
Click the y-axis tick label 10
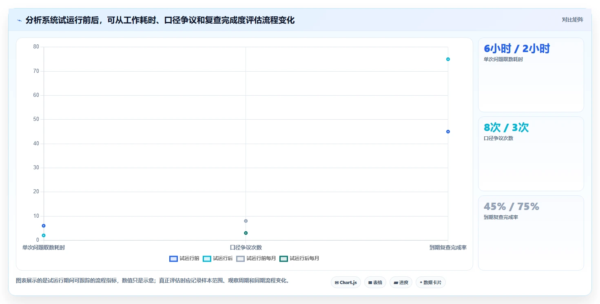[36, 216]
